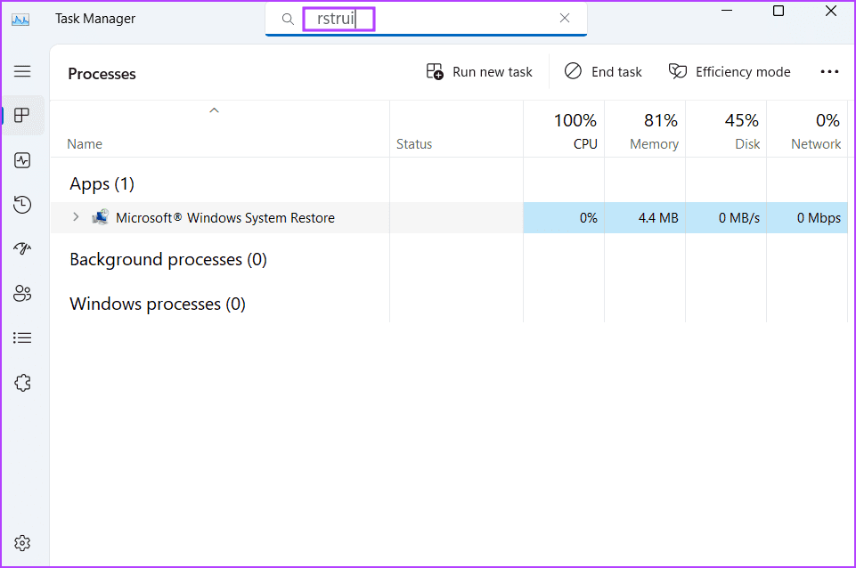Click inside the search field containing rstrui
The height and width of the screenshot is (568, 856).
click(426, 19)
